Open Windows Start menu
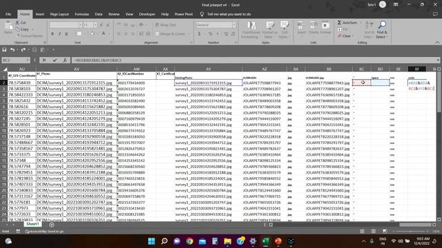The width and height of the screenshot is (442, 248). (152, 241)
